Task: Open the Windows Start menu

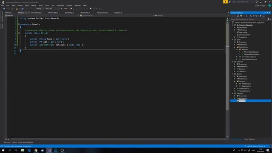Action: click(x=3, y=150)
